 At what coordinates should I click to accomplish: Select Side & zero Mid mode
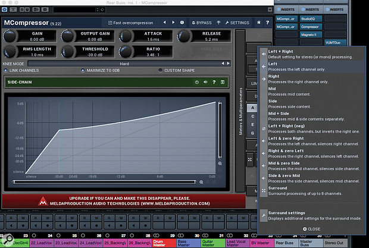pyautogui.click(x=312, y=178)
